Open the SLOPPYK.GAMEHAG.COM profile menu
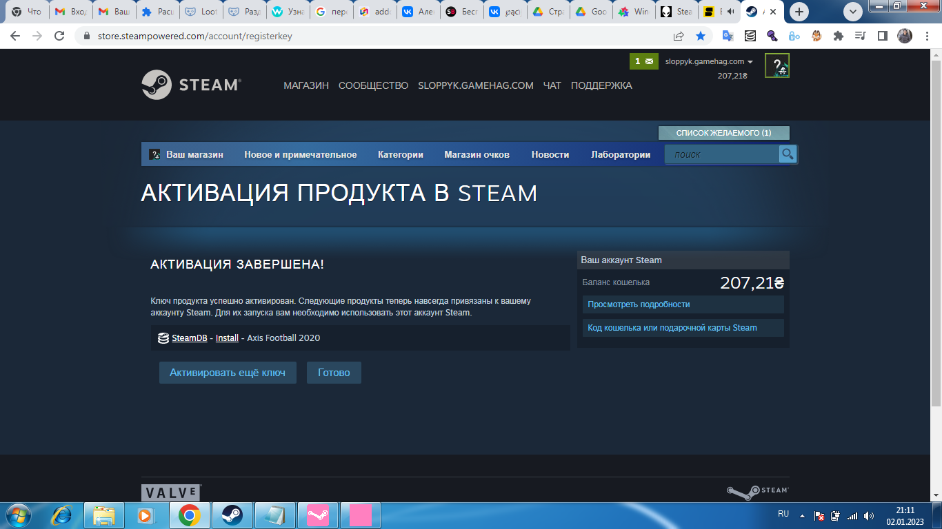 pos(476,85)
